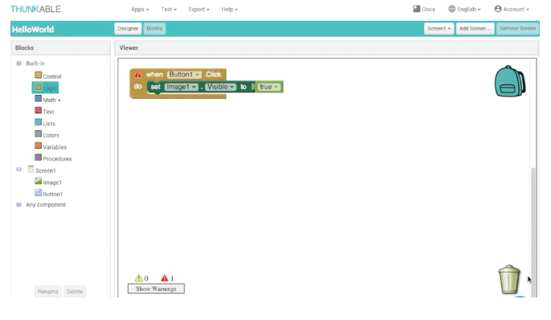Switch to the Designer view
Image resolution: width=551 pixels, height=320 pixels.
click(128, 28)
